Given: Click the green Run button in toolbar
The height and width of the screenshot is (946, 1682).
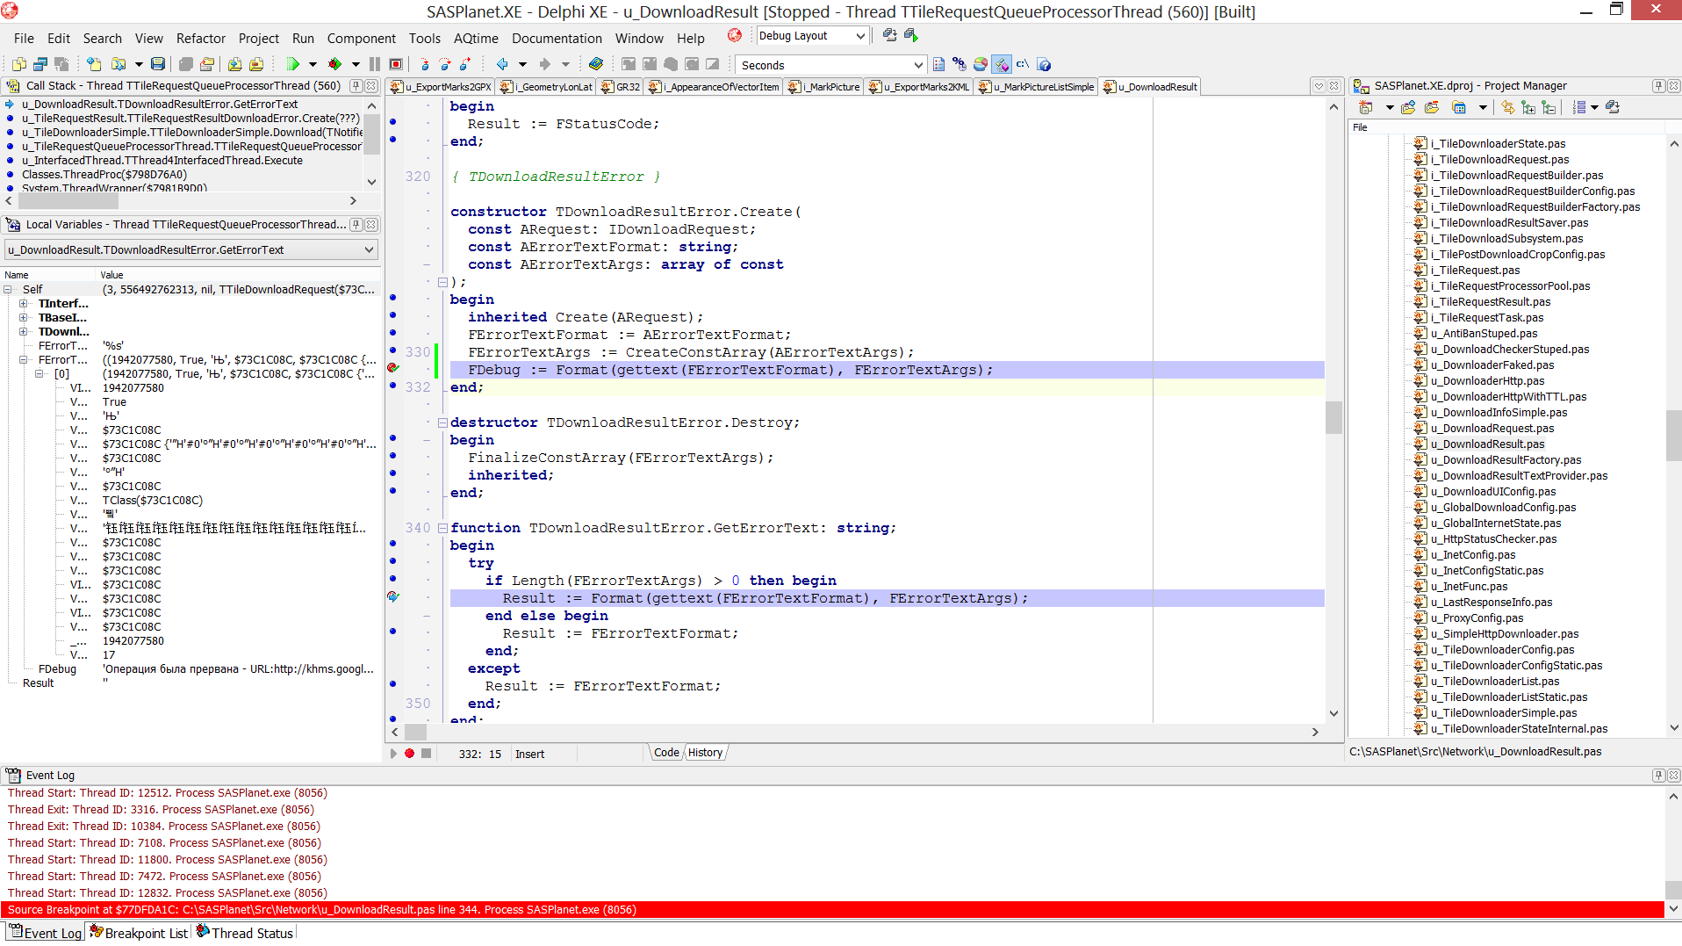Looking at the screenshot, I should coord(293,64).
